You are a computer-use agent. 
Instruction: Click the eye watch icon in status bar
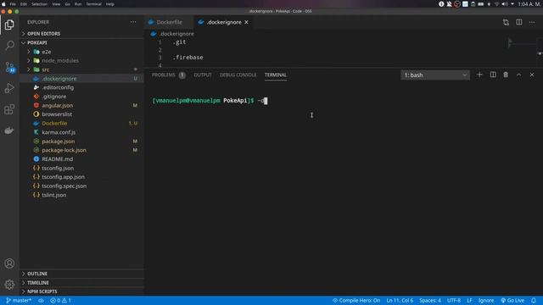pos(41,301)
